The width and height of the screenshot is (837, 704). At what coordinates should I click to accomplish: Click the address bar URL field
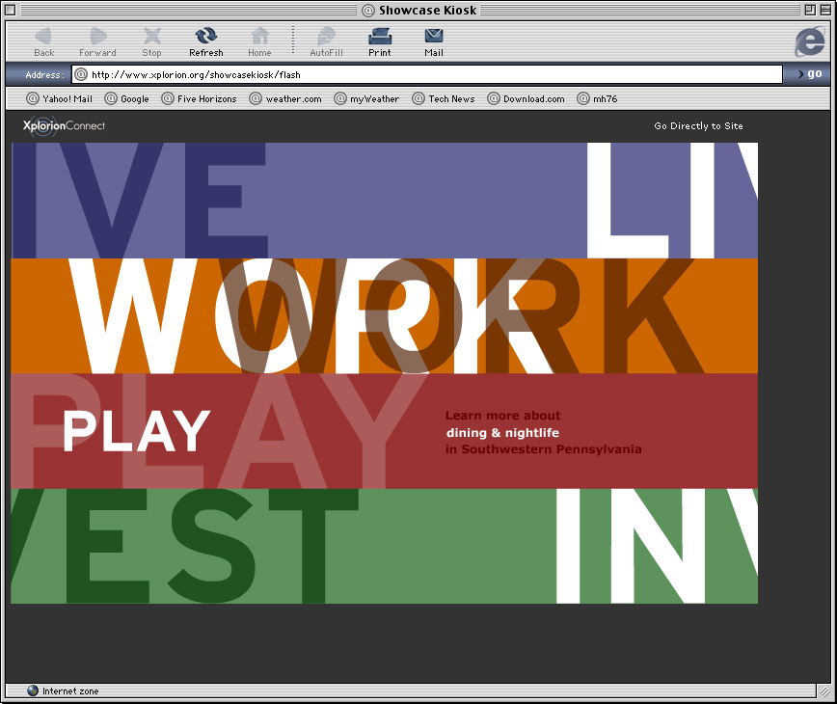[x=434, y=74]
